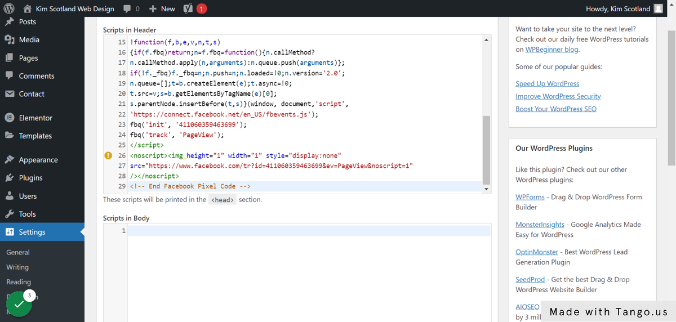This screenshot has height=322, width=676.
Task: Click the closing </script> tag on line 25
Action: point(147,145)
